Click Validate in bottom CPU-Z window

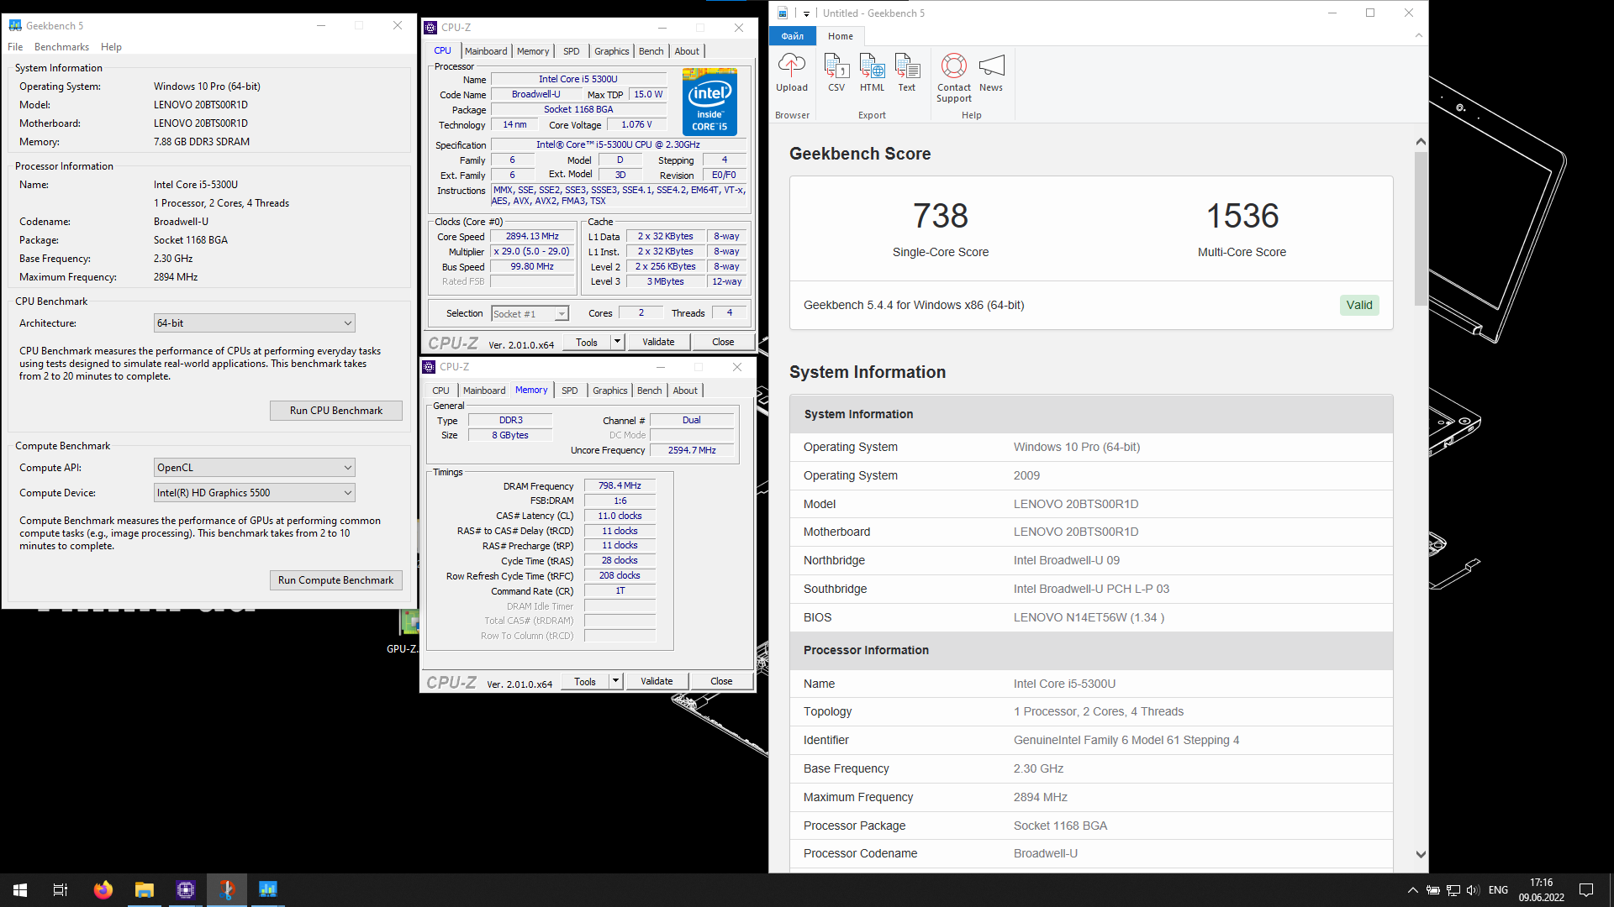[657, 681]
